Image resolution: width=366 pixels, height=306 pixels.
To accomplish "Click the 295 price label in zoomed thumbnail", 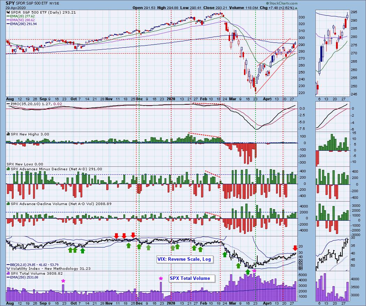I will tap(354, 12).
